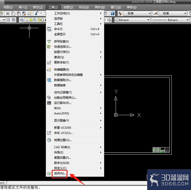Expand the CAD 标准(S) submenu
Viewport: 191px width, 190px height.
coord(75,147)
